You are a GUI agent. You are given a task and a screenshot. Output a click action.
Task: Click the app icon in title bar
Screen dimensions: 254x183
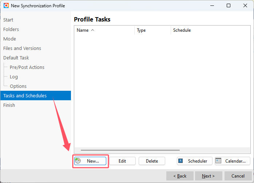[x=6, y=5]
